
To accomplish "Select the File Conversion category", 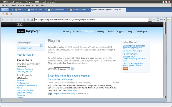I will point(23,83).
